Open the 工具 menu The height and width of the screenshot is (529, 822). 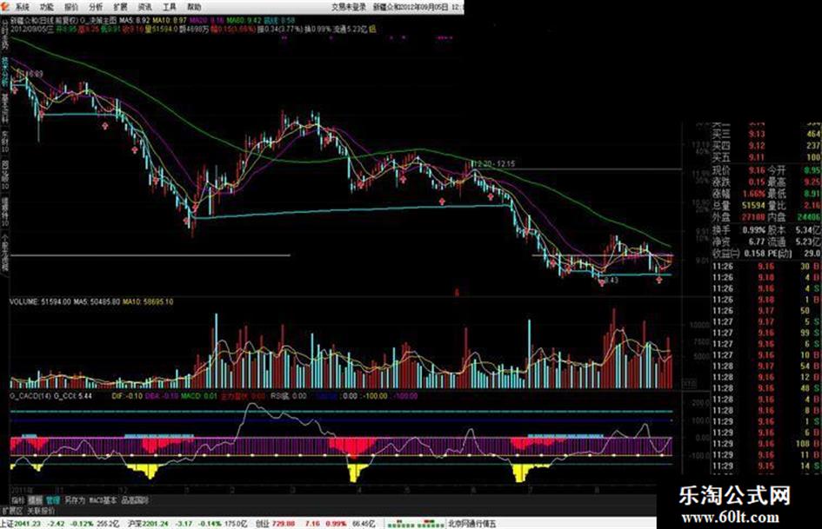point(170,7)
